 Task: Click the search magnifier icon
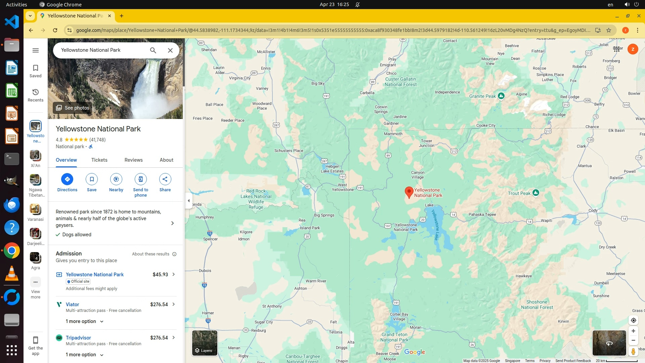click(153, 50)
